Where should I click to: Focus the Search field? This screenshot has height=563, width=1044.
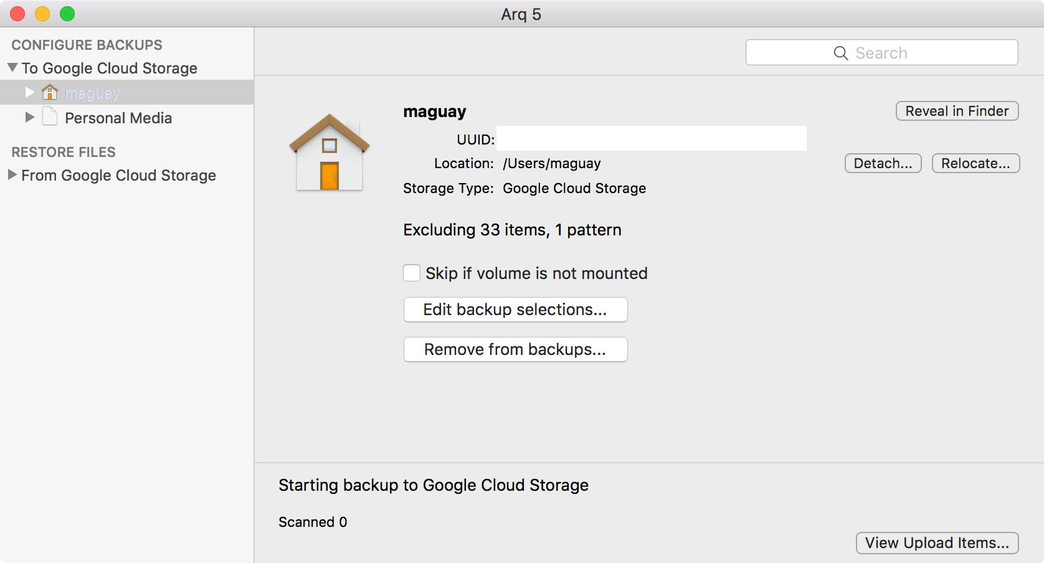pyautogui.click(x=881, y=53)
